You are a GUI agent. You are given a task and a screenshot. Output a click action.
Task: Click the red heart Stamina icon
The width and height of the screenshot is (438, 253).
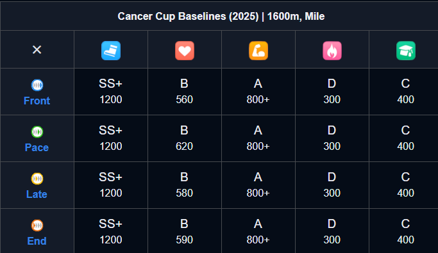point(185,51)
